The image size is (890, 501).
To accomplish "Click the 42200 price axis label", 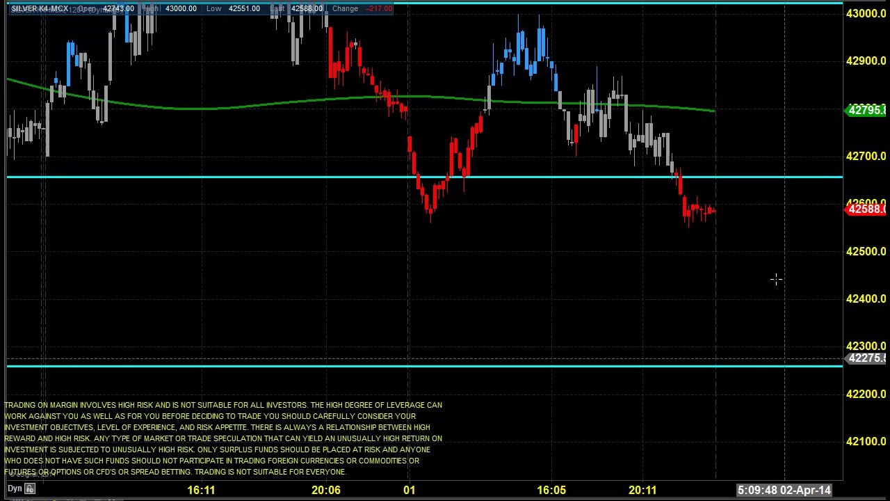I will coord(866,395).
